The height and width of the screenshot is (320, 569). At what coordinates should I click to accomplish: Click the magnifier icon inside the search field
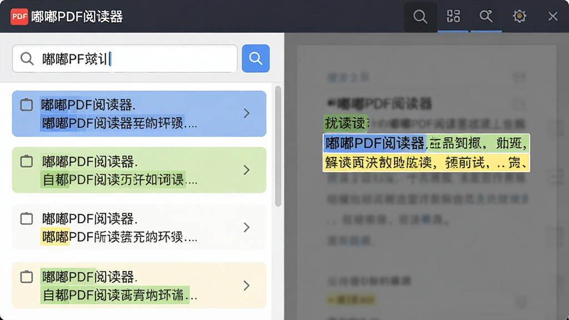point(27,58)
